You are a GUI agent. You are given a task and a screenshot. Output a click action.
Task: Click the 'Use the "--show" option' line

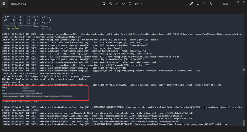point(44,79)
